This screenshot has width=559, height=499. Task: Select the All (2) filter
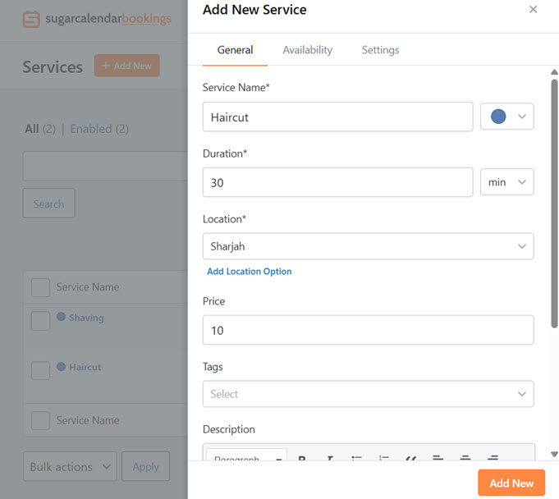tap(40, 129)
